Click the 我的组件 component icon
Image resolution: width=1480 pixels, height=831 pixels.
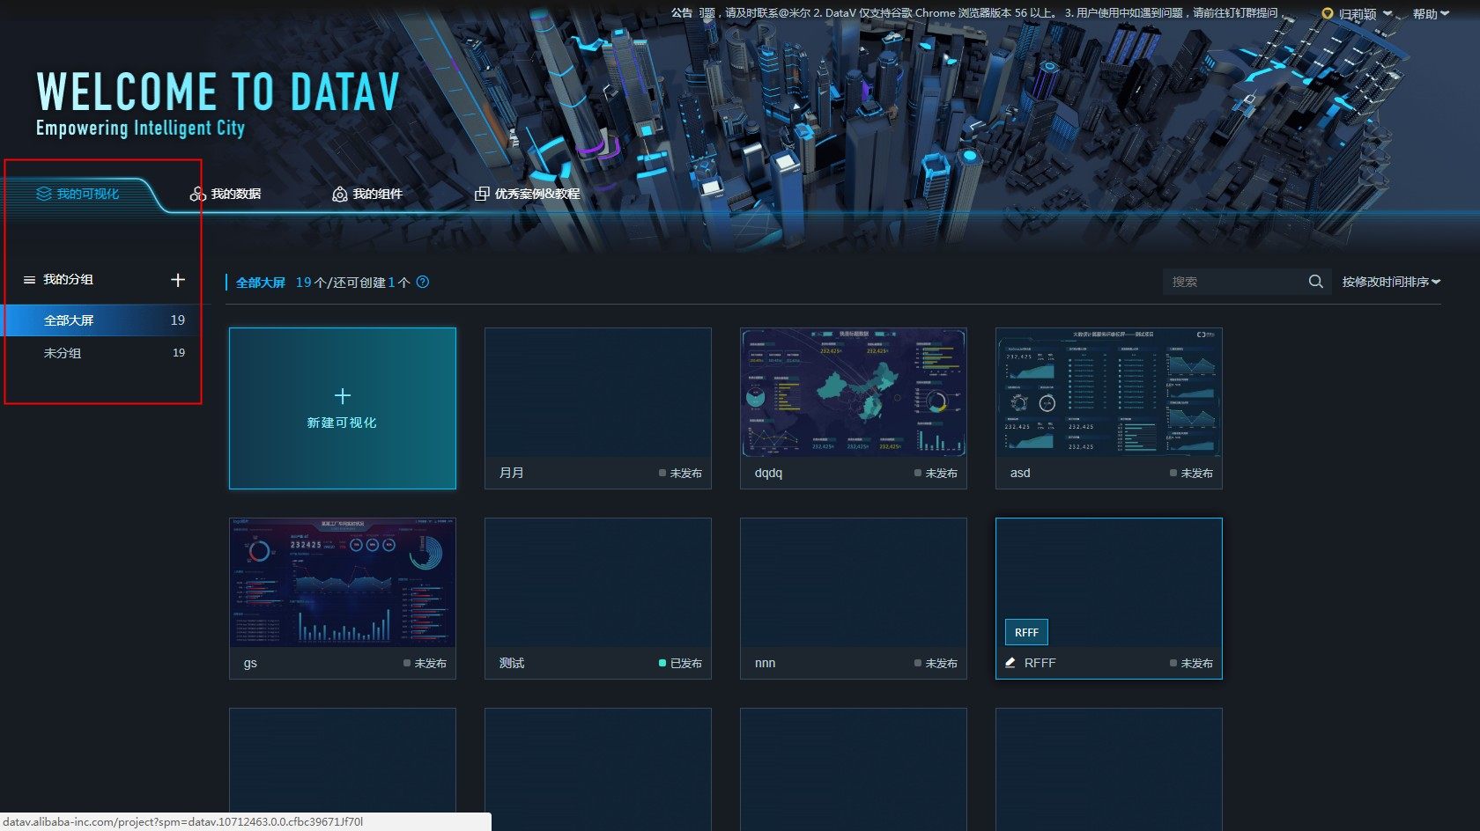[x=339, y=194]
